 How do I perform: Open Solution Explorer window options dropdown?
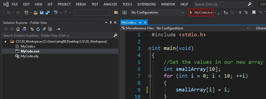pyautogui.click(x=106, y=23)
